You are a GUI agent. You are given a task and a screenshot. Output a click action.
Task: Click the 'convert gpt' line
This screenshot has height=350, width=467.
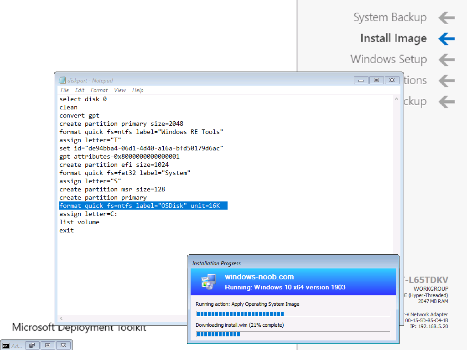point(79,115)
